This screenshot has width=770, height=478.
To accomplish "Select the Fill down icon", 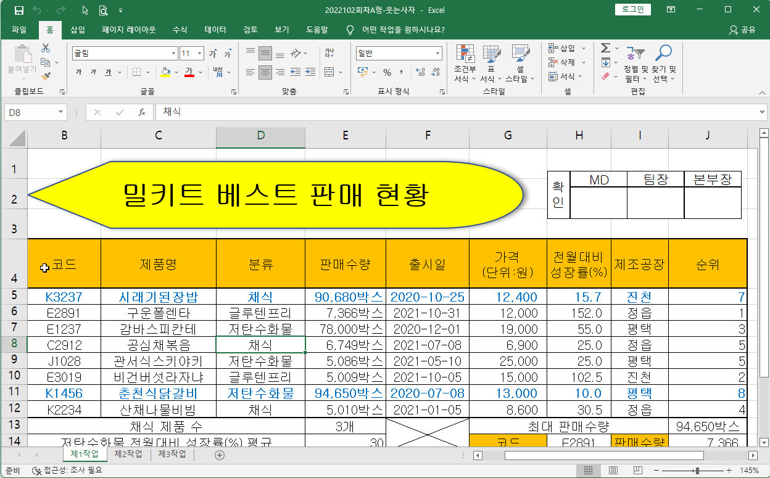I will coord(605,62).
